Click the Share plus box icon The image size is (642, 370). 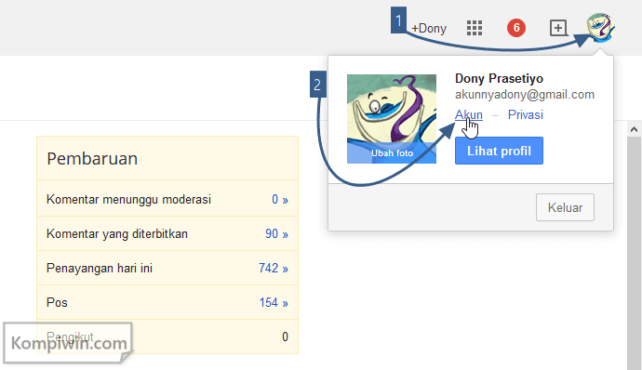coord(558,28)
